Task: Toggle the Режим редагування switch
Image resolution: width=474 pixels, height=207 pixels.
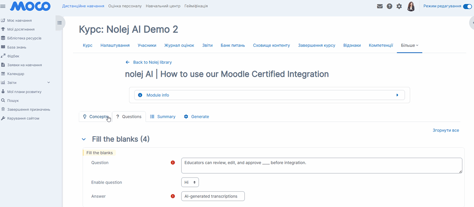Action: pyautogui.click(x=467, y=6)
